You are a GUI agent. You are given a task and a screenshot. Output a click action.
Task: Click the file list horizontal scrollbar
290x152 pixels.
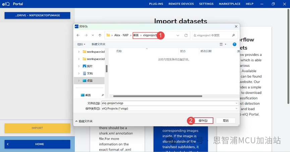158,96
